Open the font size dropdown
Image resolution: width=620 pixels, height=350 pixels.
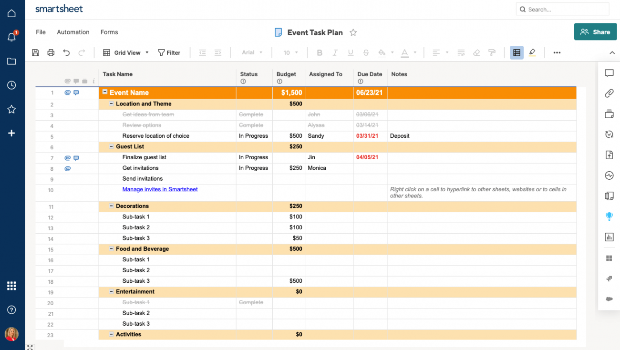[291, 52]
